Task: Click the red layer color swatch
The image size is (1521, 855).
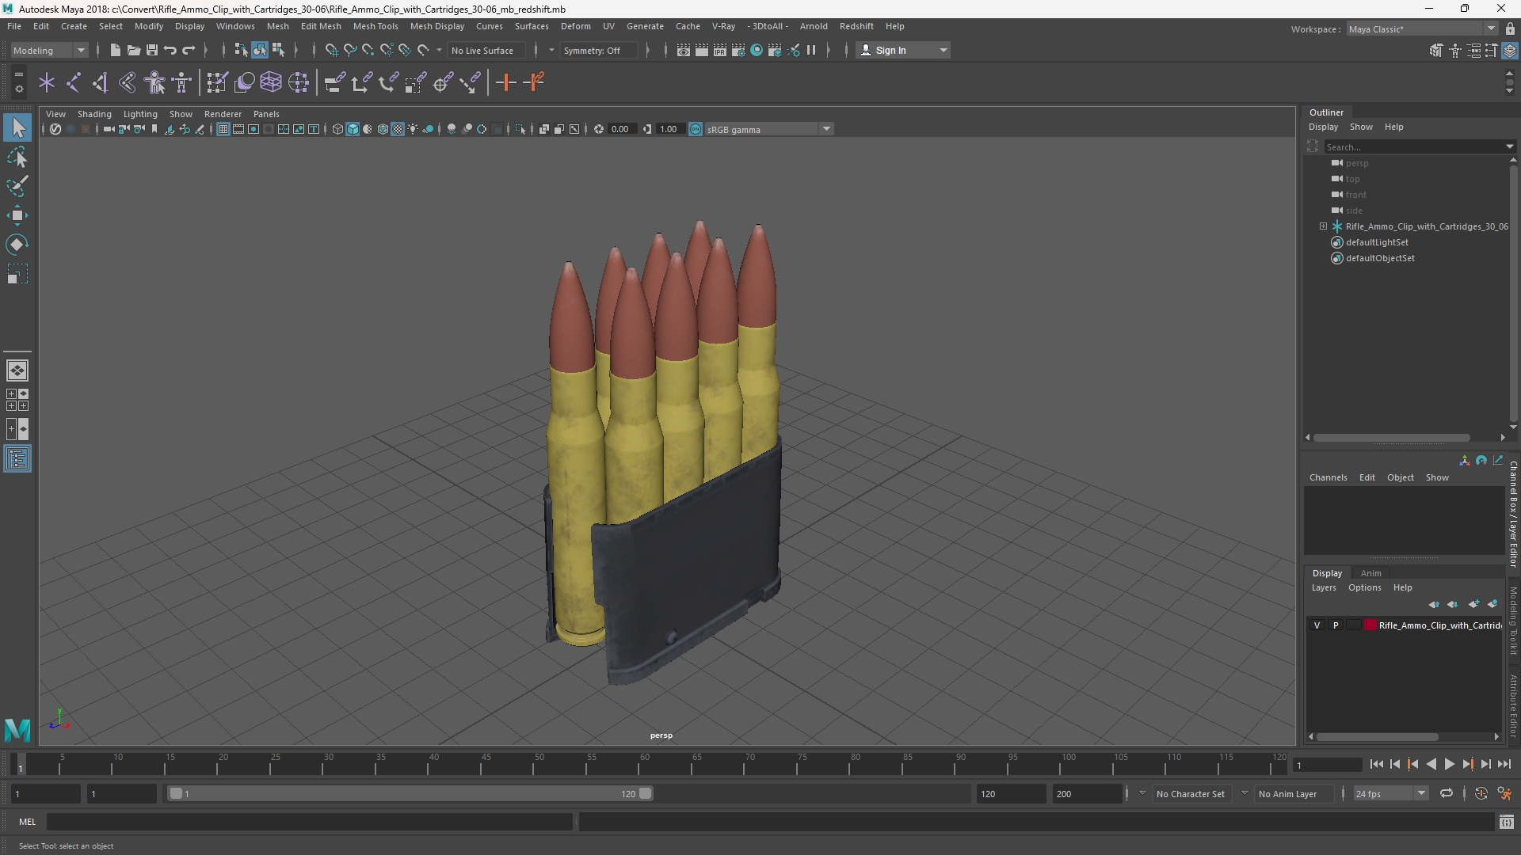Action: [x=1370, y=625]
